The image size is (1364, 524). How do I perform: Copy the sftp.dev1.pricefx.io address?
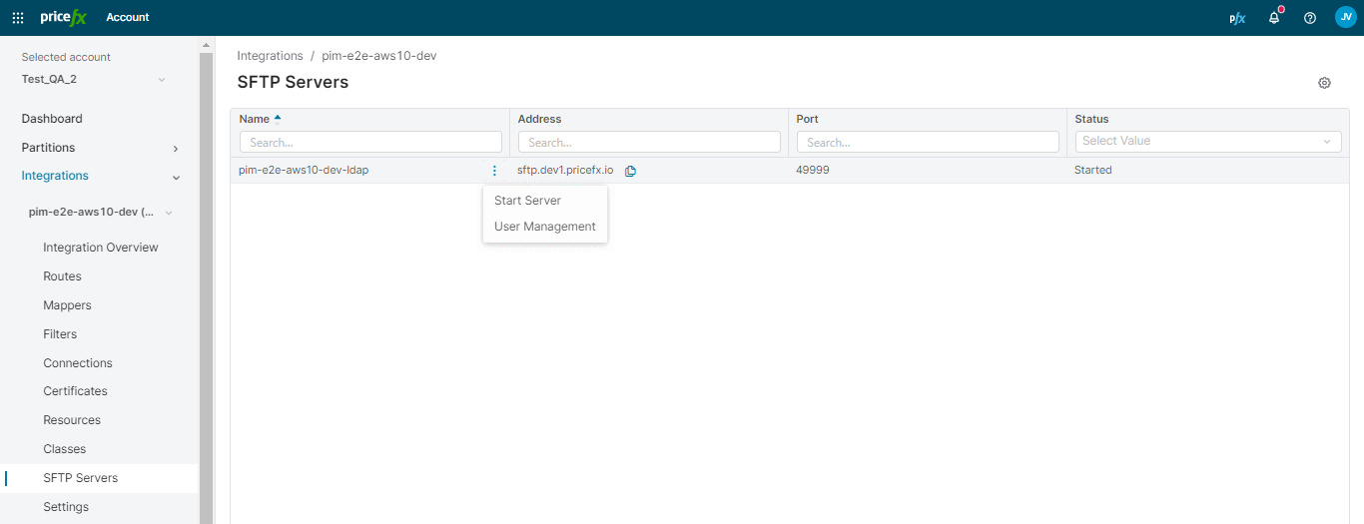click(630, 171)
